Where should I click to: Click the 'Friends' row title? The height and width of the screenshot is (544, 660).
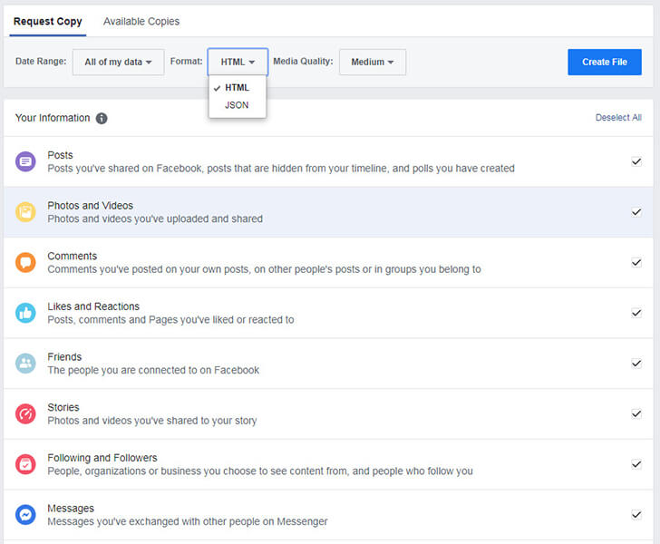(64, 357)
